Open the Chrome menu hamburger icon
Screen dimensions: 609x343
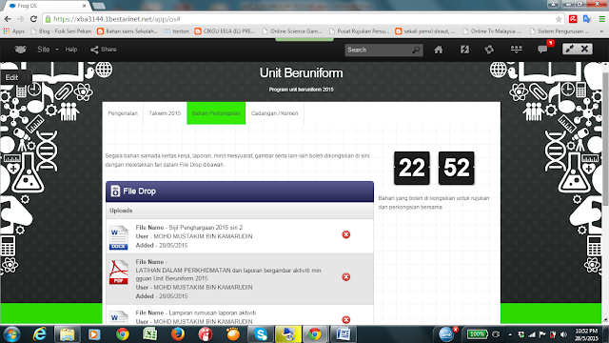(x=601, y=19)
